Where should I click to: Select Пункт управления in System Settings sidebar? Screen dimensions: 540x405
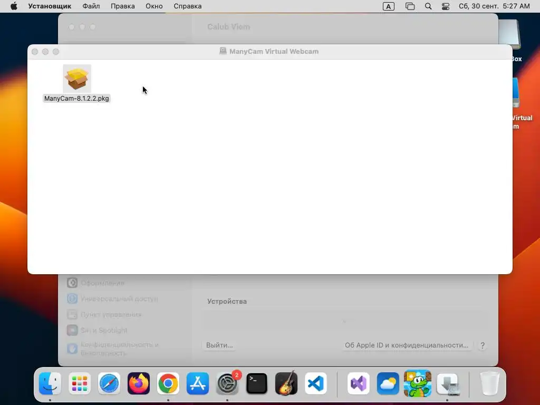(x=104, y=314)
